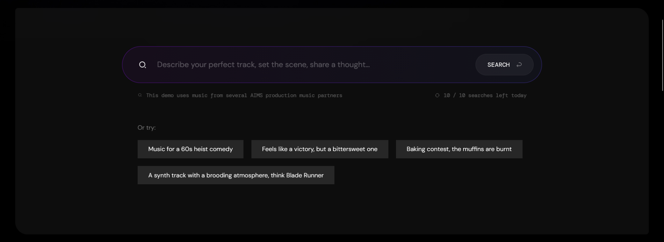Image resolution: width=664 pixels, height=242 pixels.
Task: Click the scrollbar track below the thumb
Action: coord(662,164)
